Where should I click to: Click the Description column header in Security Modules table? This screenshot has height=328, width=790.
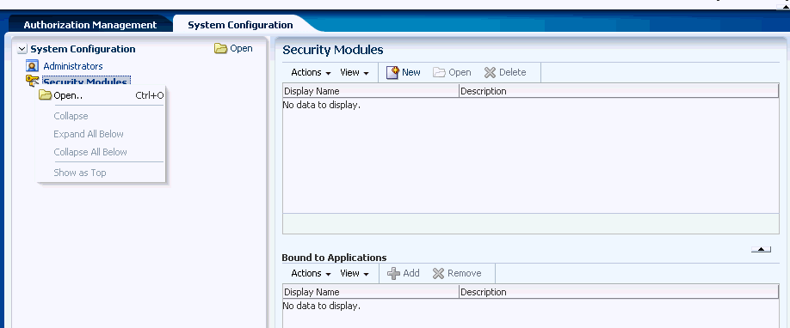click(x=620, y=91)
